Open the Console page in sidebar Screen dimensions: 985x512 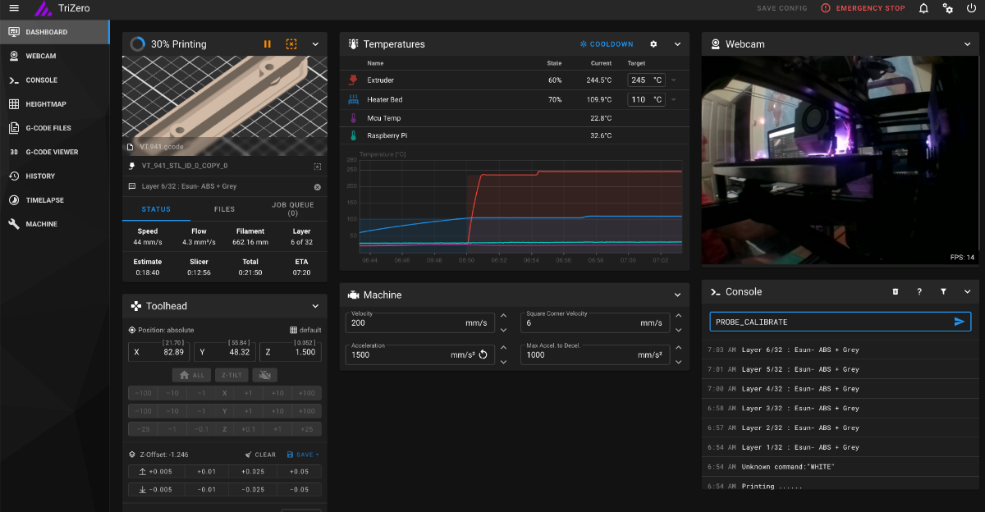[54, 80]
